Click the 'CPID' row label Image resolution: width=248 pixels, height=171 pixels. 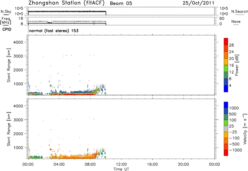(x=7, y=29)
